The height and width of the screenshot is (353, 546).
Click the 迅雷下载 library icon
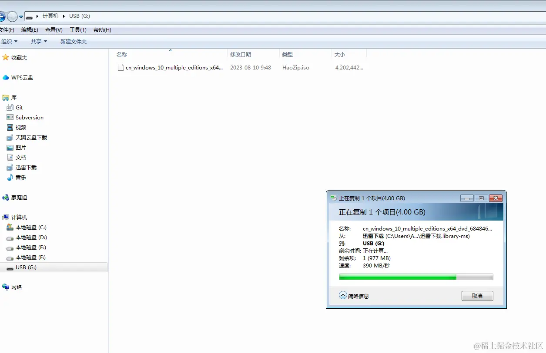pos(10,167)
